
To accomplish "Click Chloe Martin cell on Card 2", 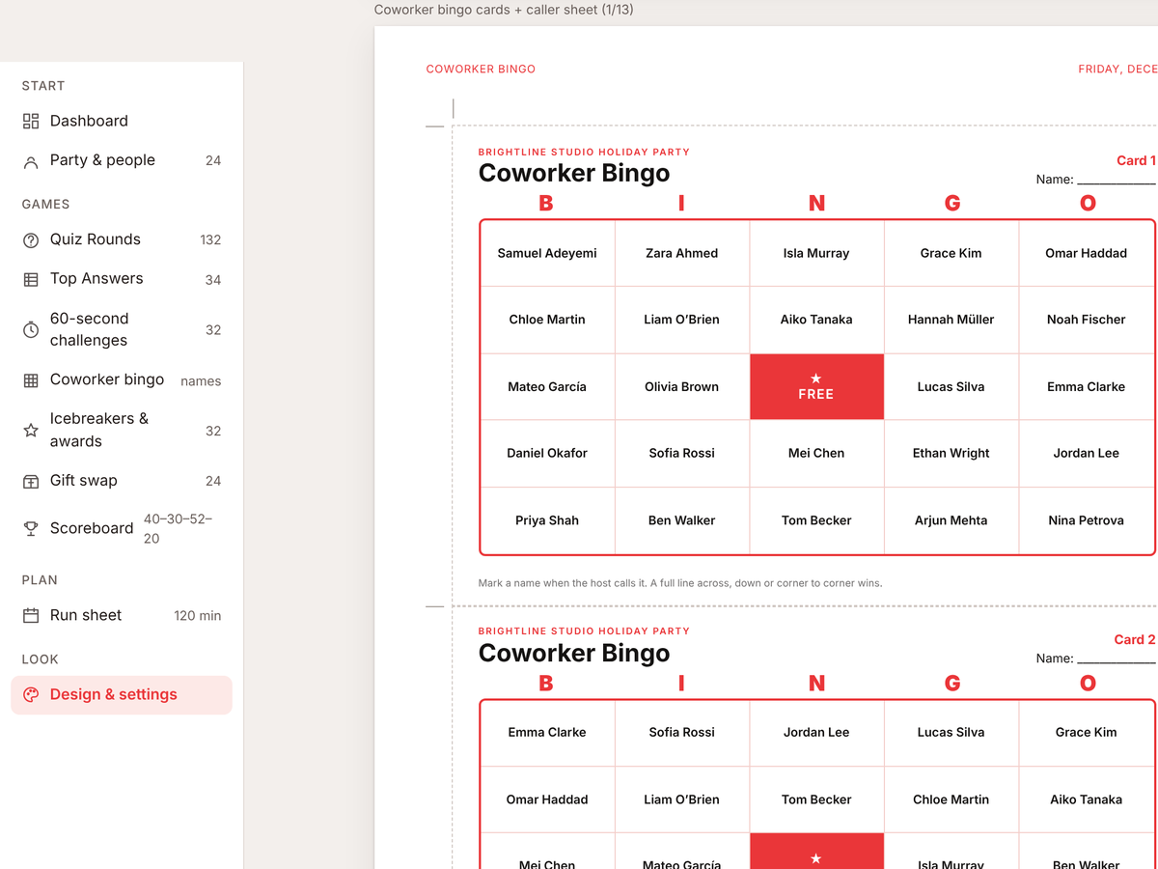I will point(951,799).
